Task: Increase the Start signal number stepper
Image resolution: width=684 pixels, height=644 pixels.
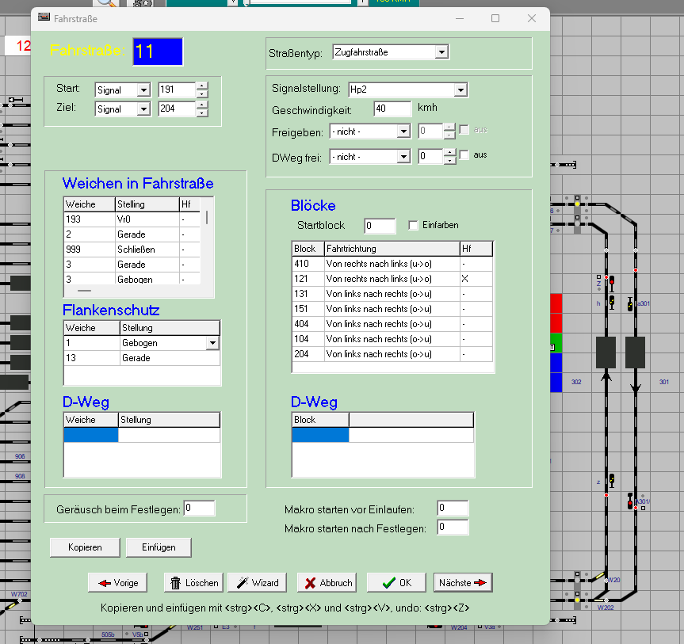Action: click(202, 86)
